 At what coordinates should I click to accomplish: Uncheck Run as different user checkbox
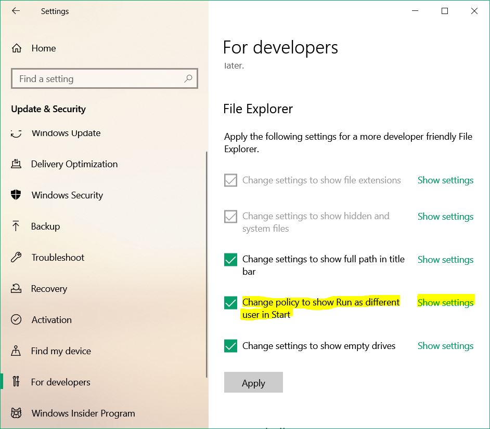(230, 303)
